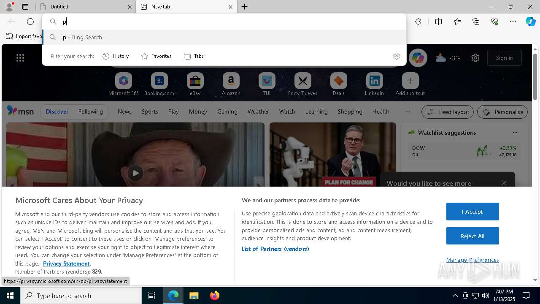Open Amazon shortcut tile
Viewport: 540px width, 304px height.
click(231, 84)
